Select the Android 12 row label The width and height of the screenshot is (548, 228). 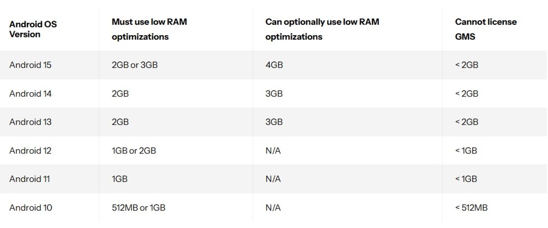pyautogui.click(x=30, y=151)
